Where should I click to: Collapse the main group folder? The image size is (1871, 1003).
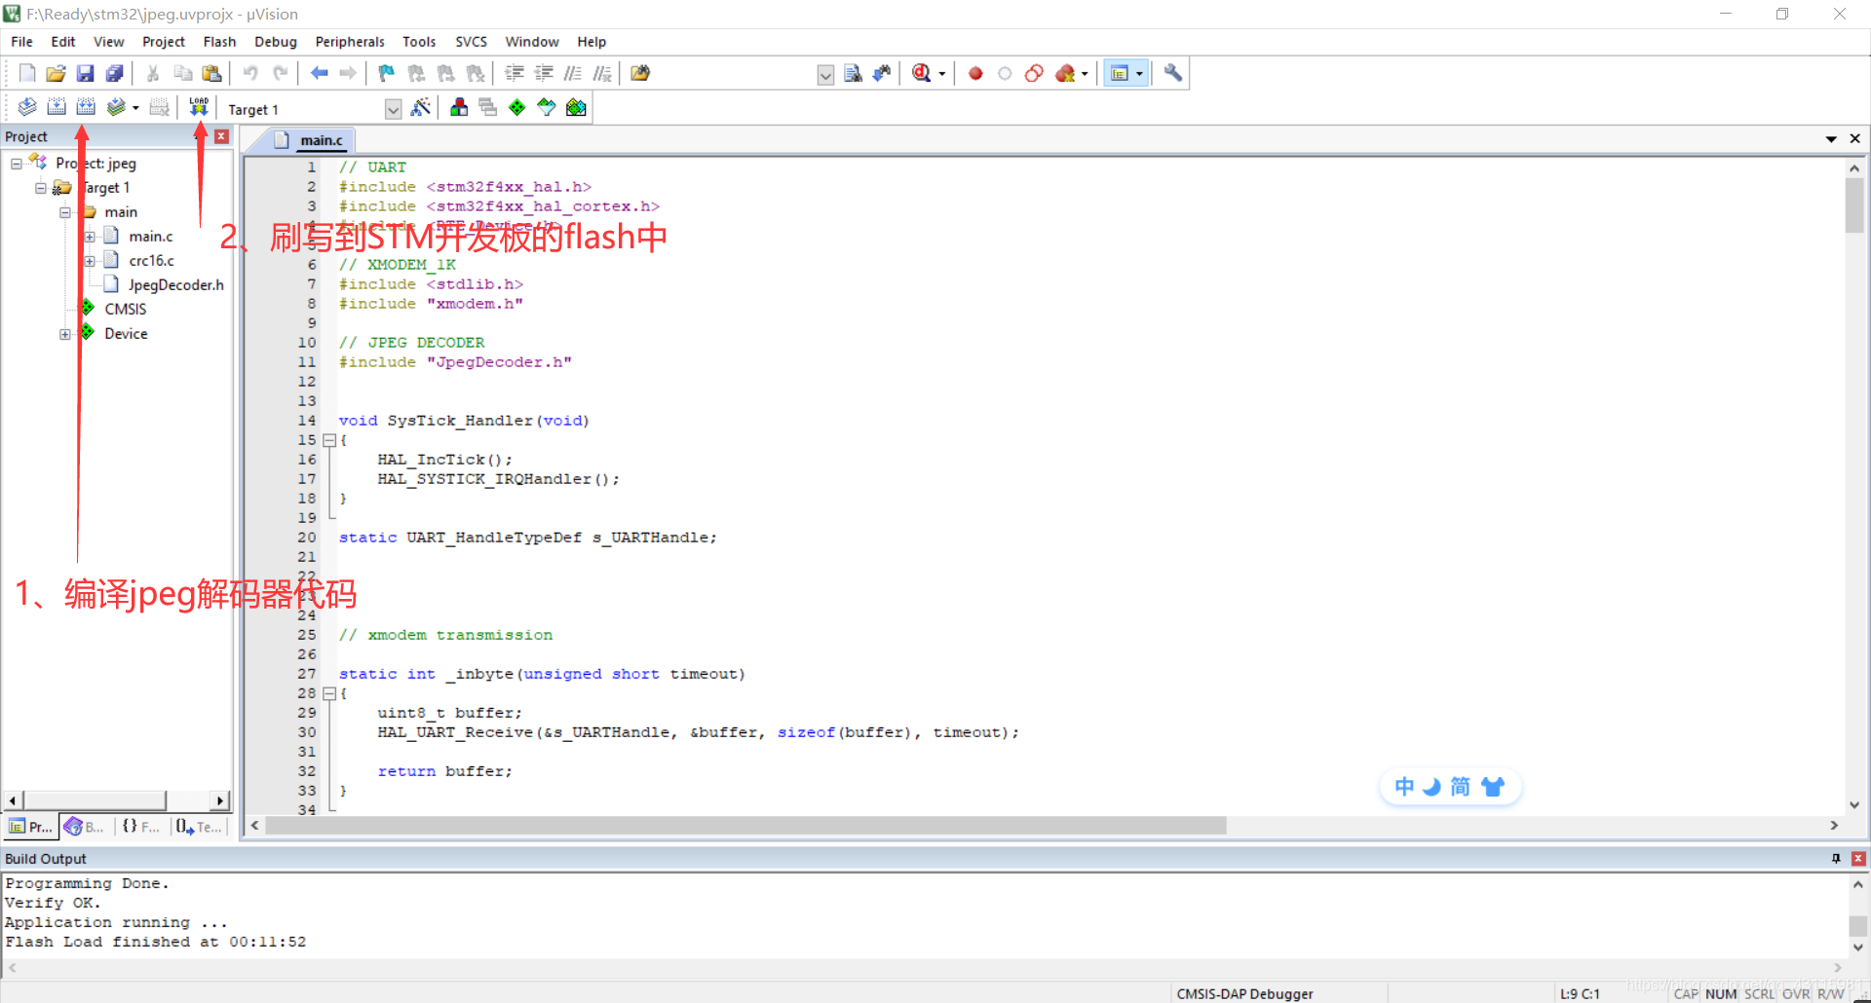pos(65,212)
